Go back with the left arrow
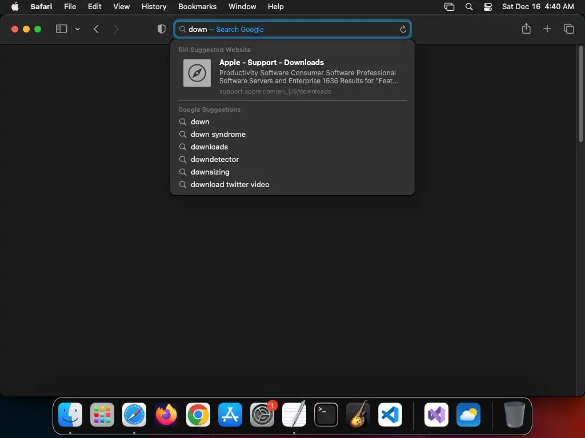 click(96, 29)
